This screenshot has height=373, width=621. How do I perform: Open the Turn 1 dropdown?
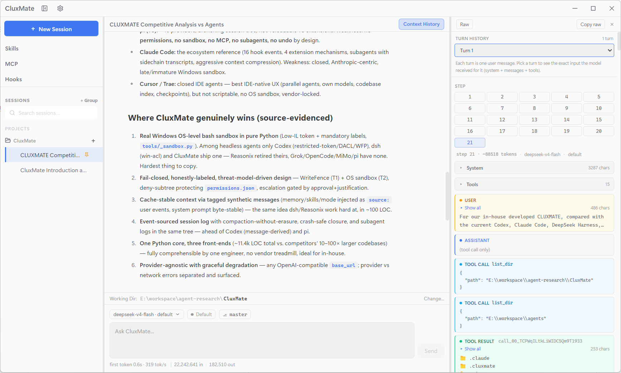(534, 50)
